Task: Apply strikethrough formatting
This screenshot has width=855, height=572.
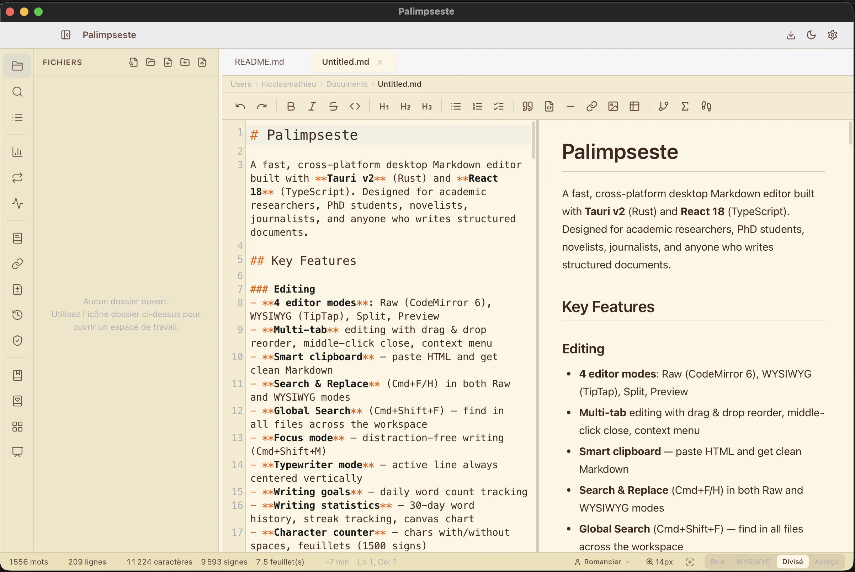Action: click(x=333, y=107)
